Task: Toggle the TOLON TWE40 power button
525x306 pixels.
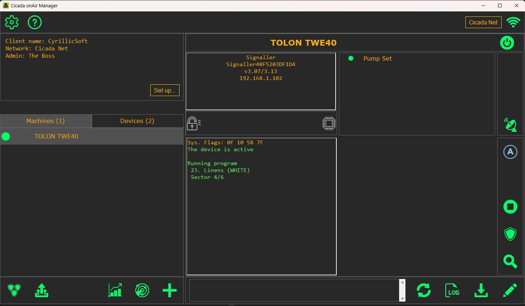Action: (507, 43)
